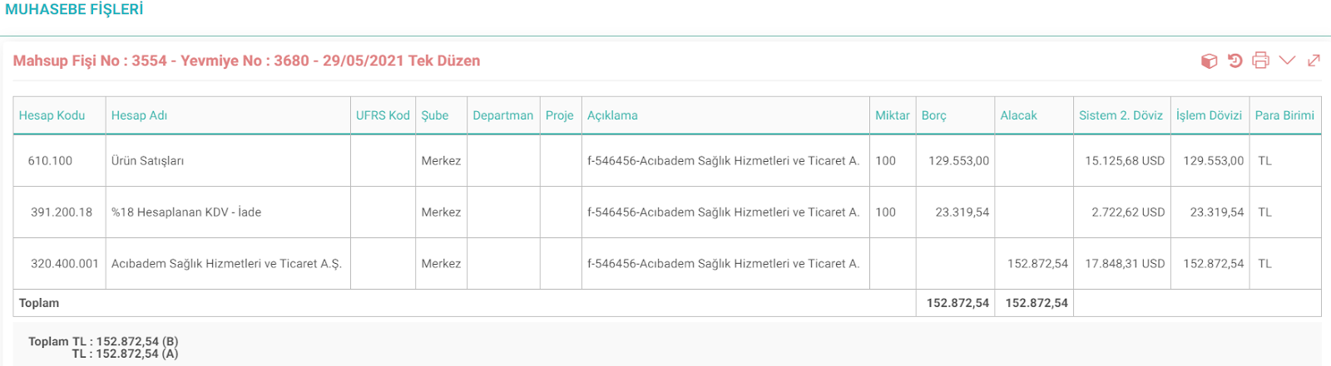Click the İşlem Dövizi column header
The image size is (1331, 366).
coord(1209,115)
